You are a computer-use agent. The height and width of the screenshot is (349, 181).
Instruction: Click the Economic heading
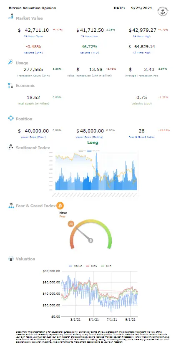25,85
